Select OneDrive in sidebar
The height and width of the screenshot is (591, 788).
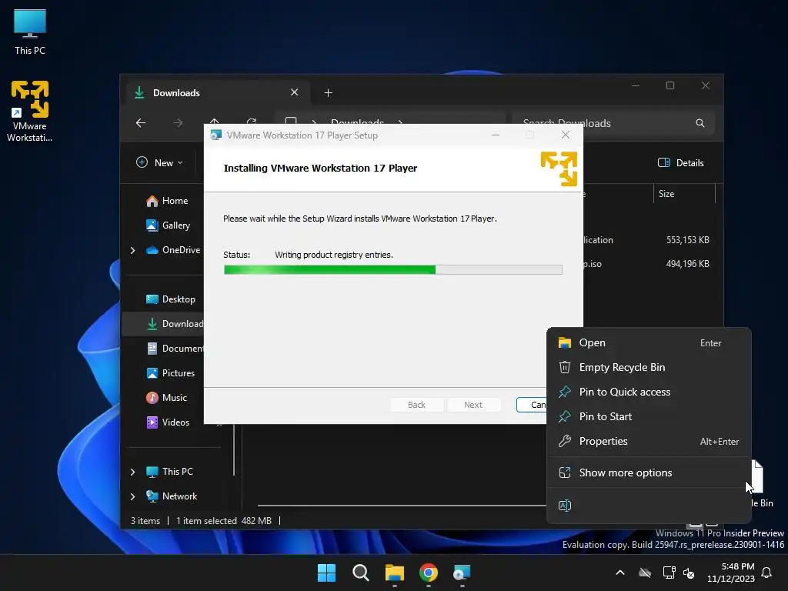tap(172, 250)
